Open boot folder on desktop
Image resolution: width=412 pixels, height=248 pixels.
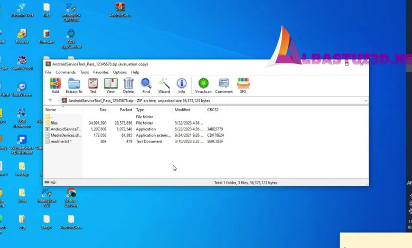(x=22, y=195)
